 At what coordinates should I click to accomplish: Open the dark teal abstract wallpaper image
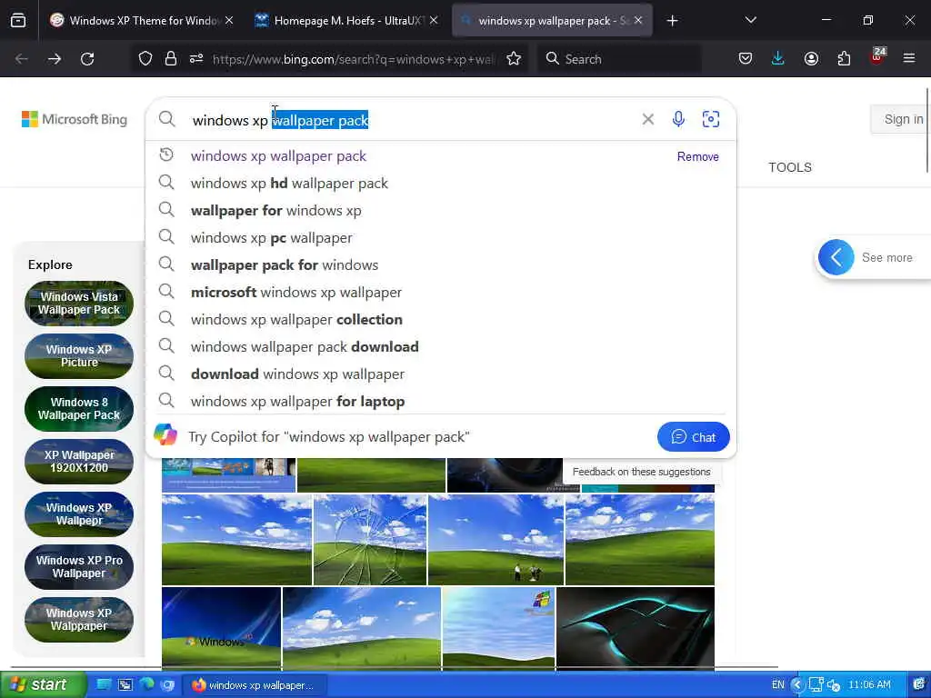click(x=636, y=629)
